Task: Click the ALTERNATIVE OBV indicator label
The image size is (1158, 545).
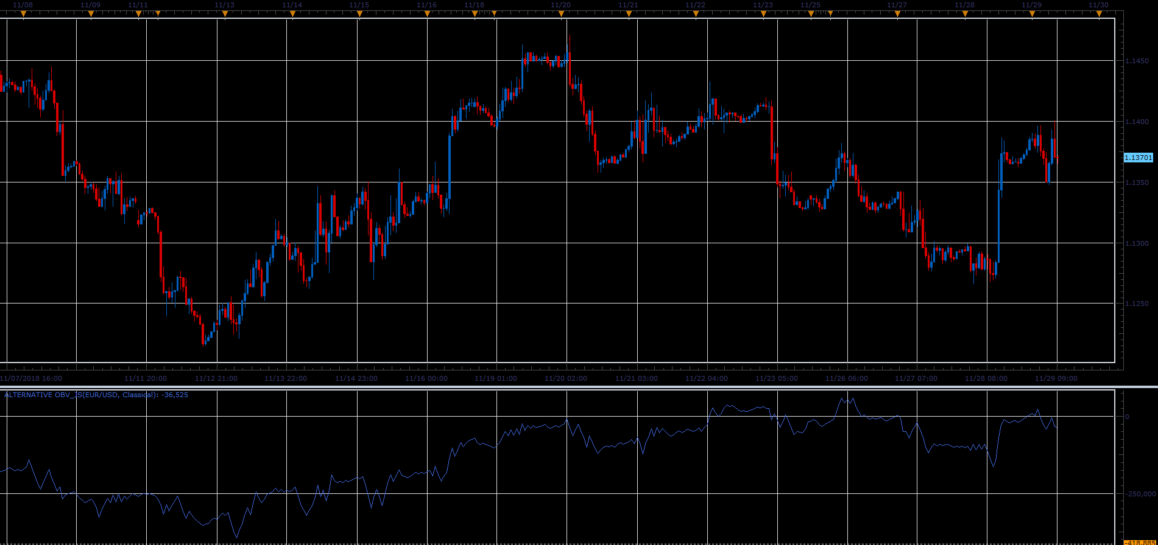Action: (x=96, y=395)
